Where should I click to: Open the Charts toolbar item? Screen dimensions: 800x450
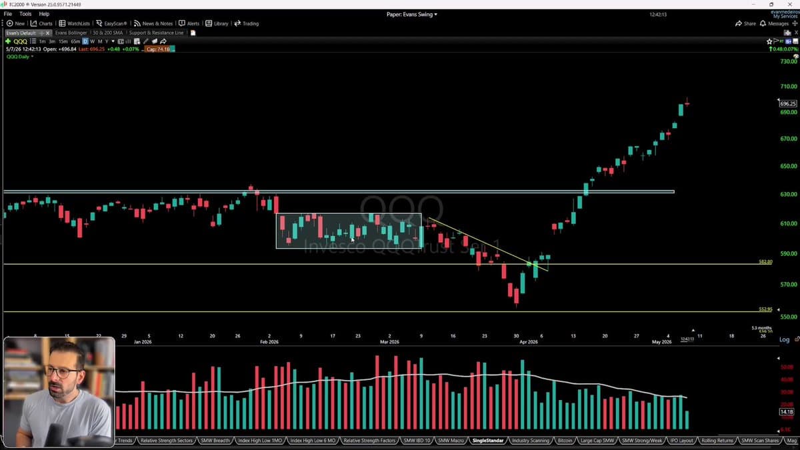41,23
